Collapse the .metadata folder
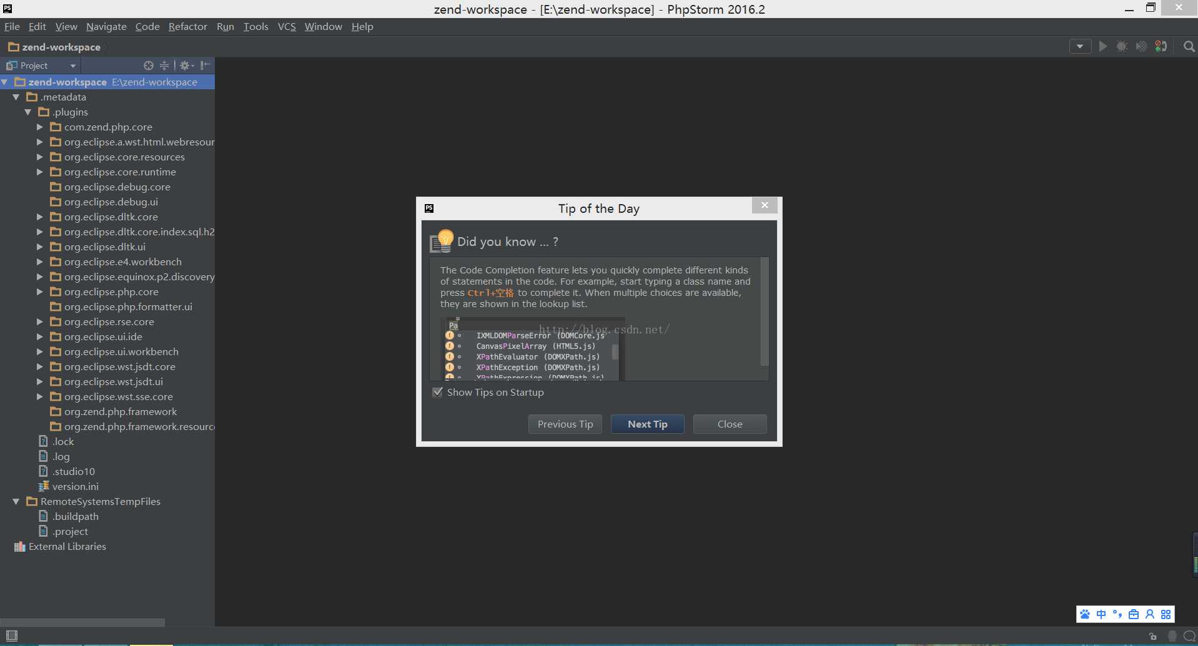 (x=16, y=97)
